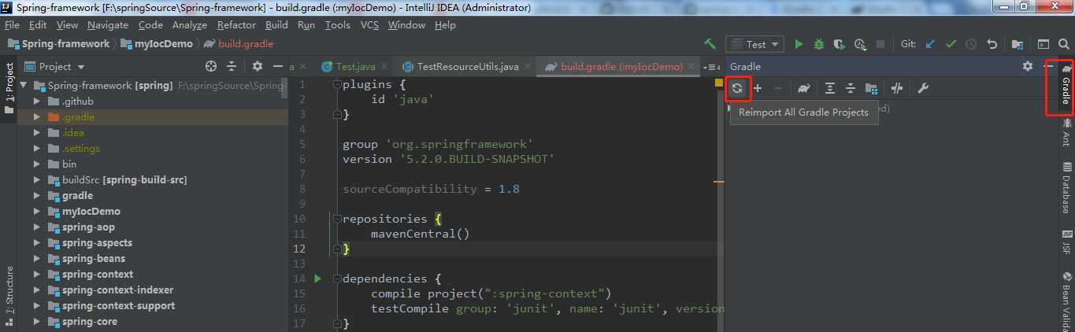Toggle offline mode in Gradle toolbar
Image resolution: width=1075 pixels, height=332 pixels.
(896, 88)
